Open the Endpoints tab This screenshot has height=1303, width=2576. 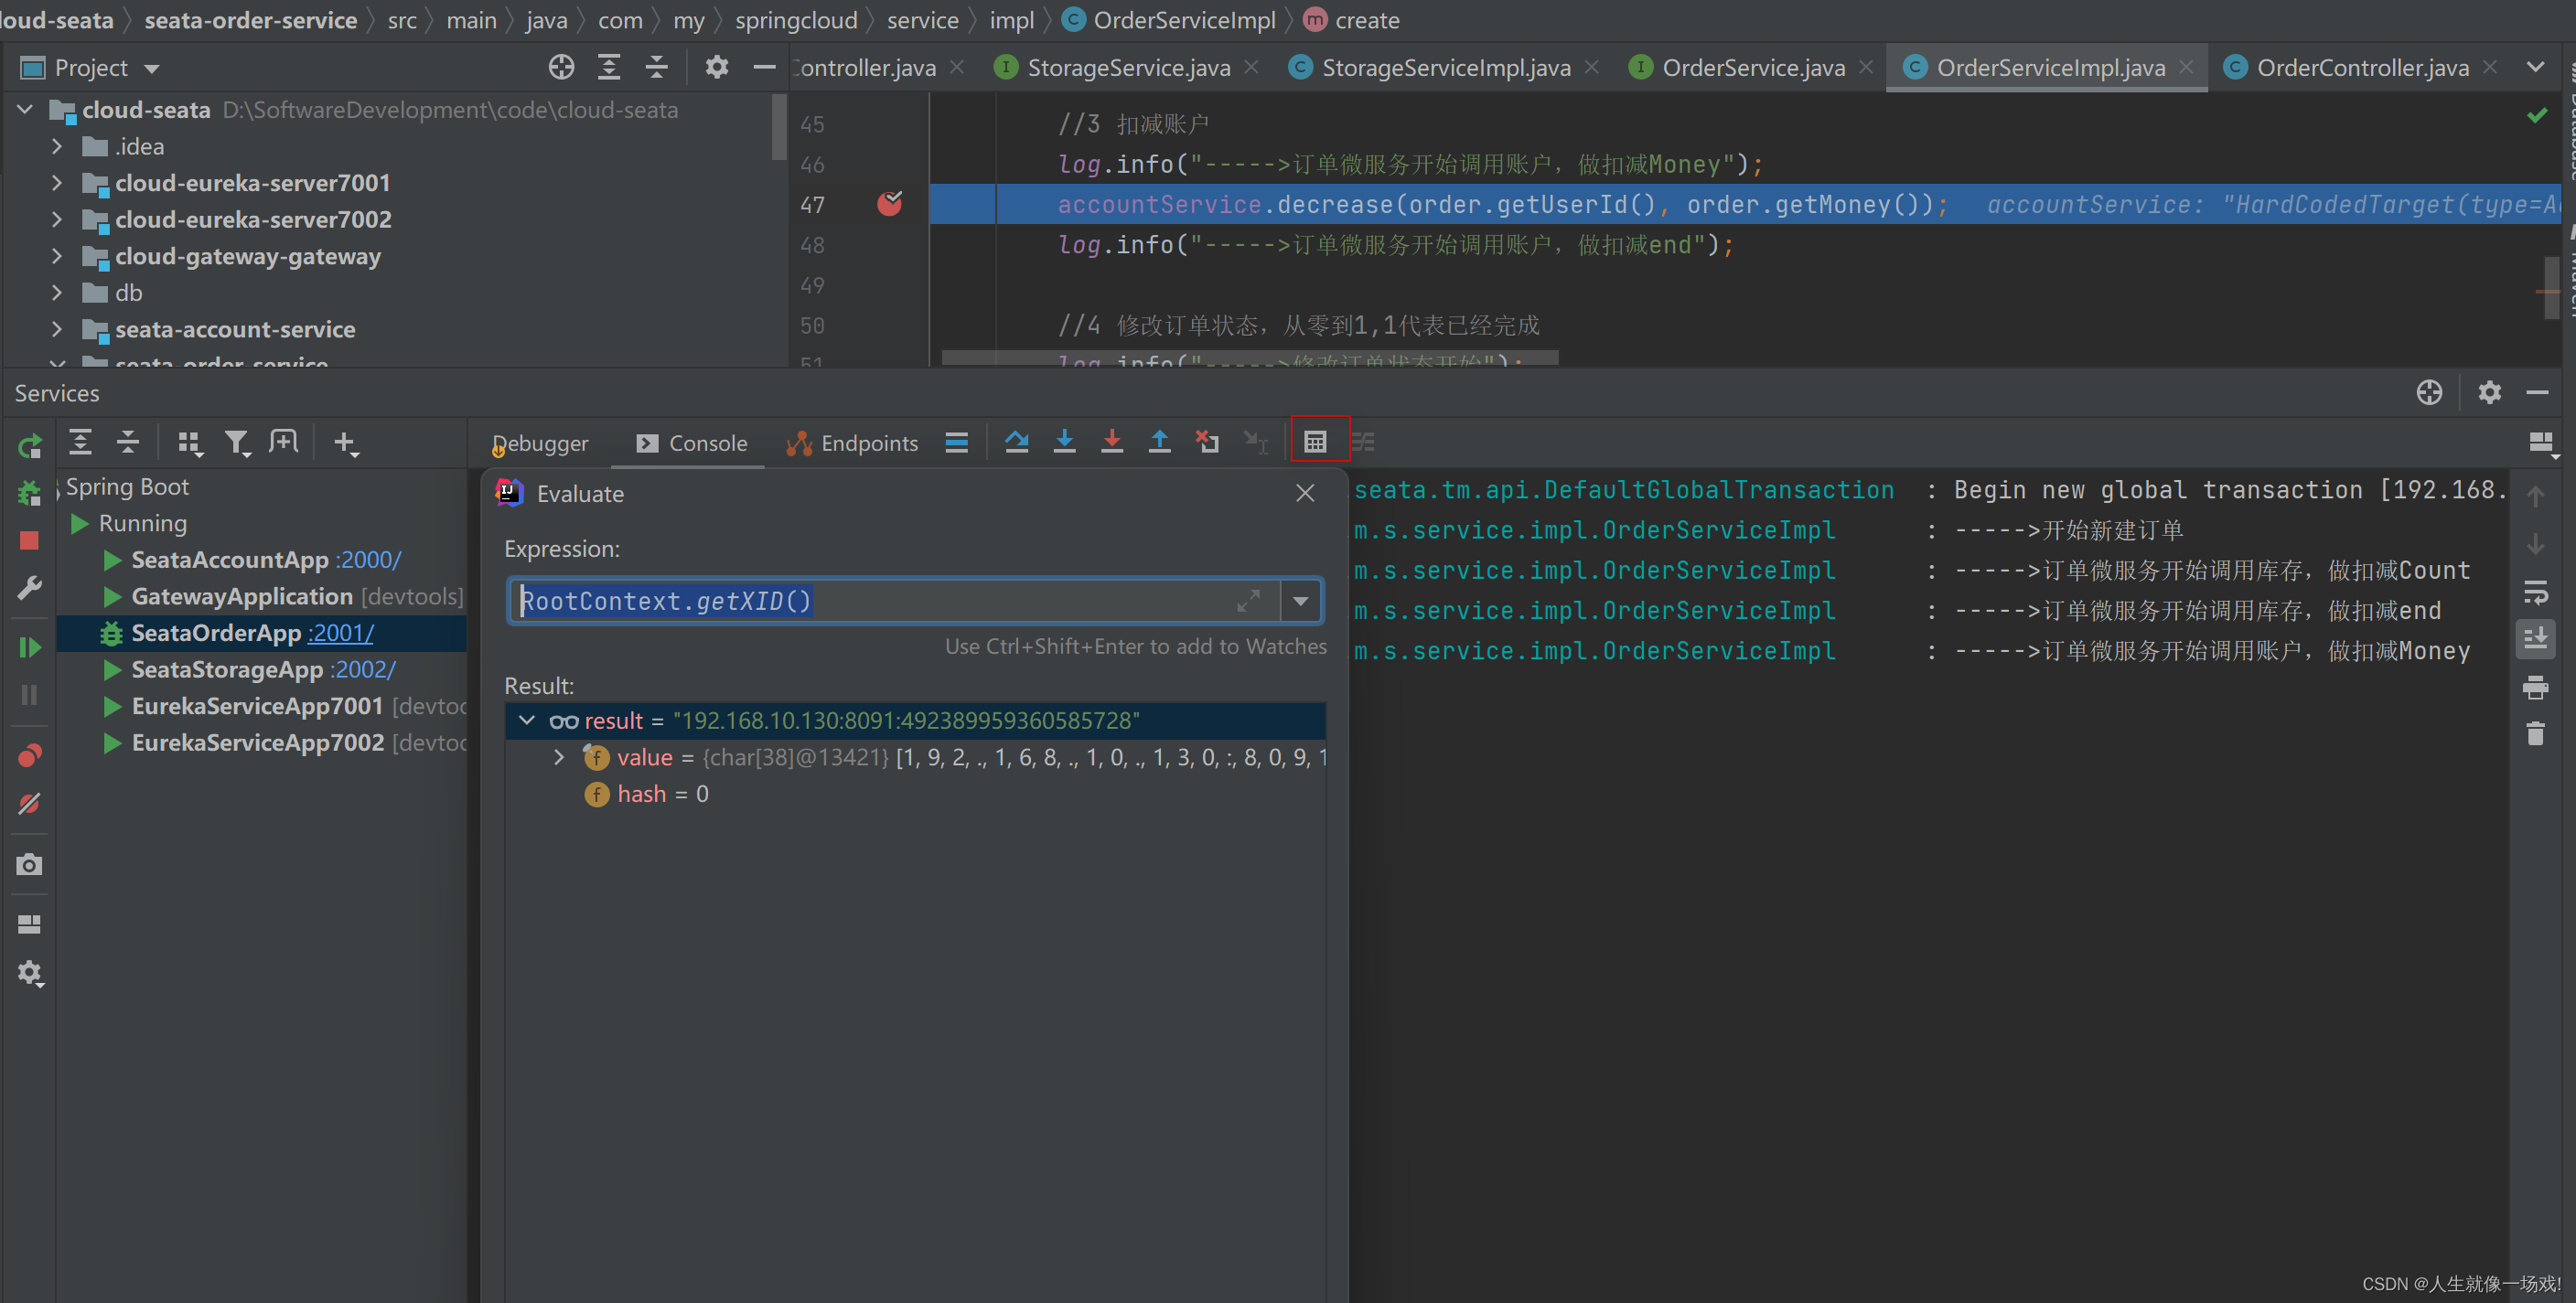click(852, 443)
